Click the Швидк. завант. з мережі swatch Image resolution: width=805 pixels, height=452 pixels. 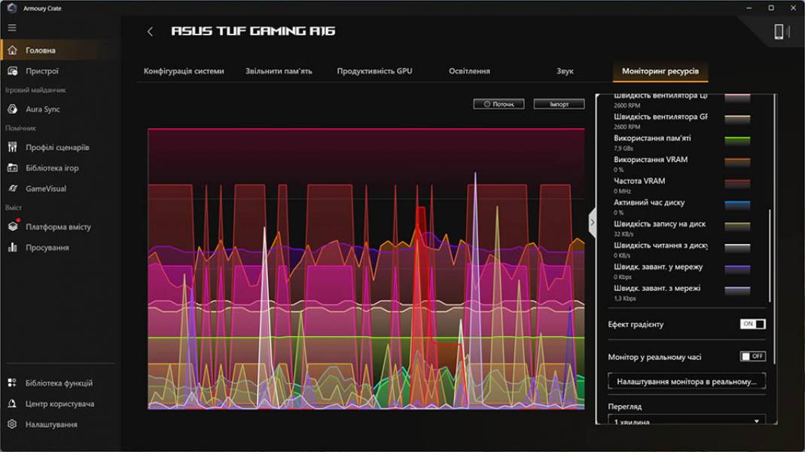pos(737,290)
